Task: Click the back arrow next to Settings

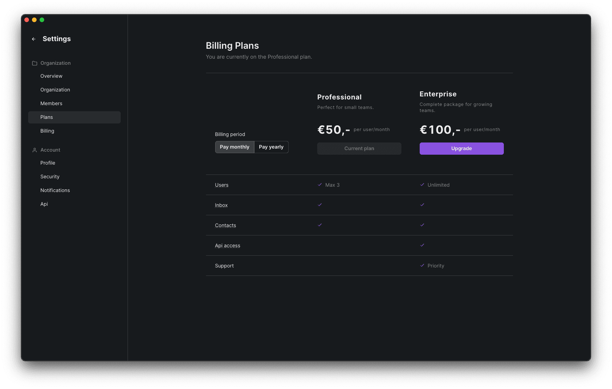Action: [x=34, y=39]
